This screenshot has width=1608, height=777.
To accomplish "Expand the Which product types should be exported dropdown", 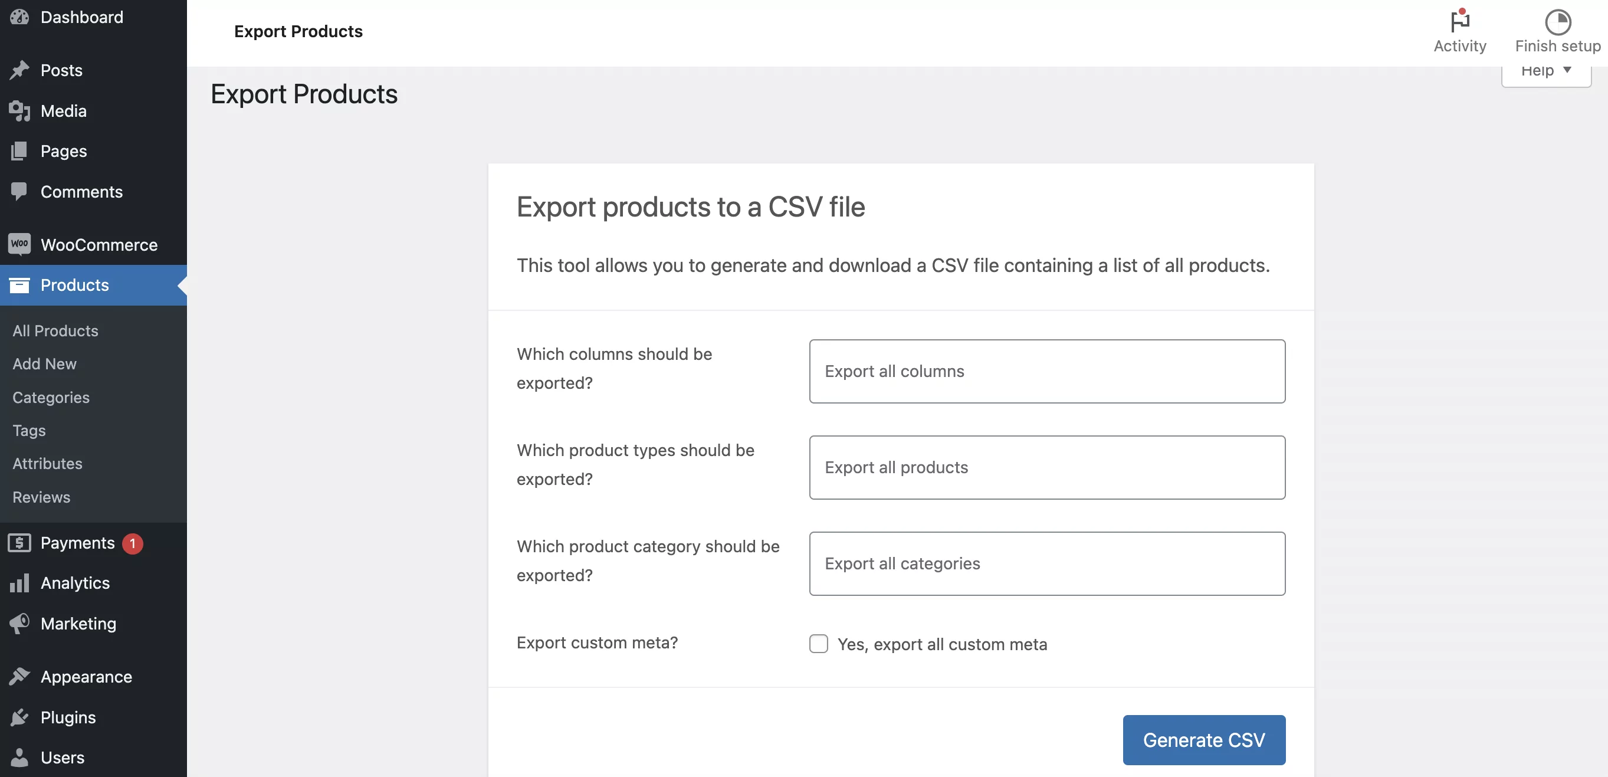I will point(1047,467).
